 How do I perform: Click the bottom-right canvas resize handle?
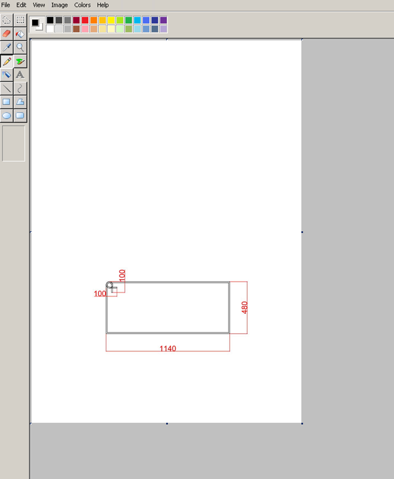point(302,424)
